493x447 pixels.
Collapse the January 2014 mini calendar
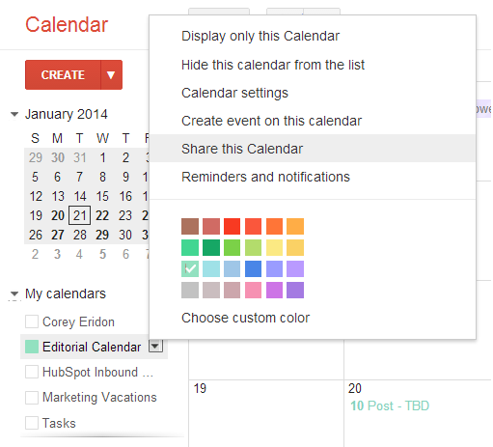(14, 114)
